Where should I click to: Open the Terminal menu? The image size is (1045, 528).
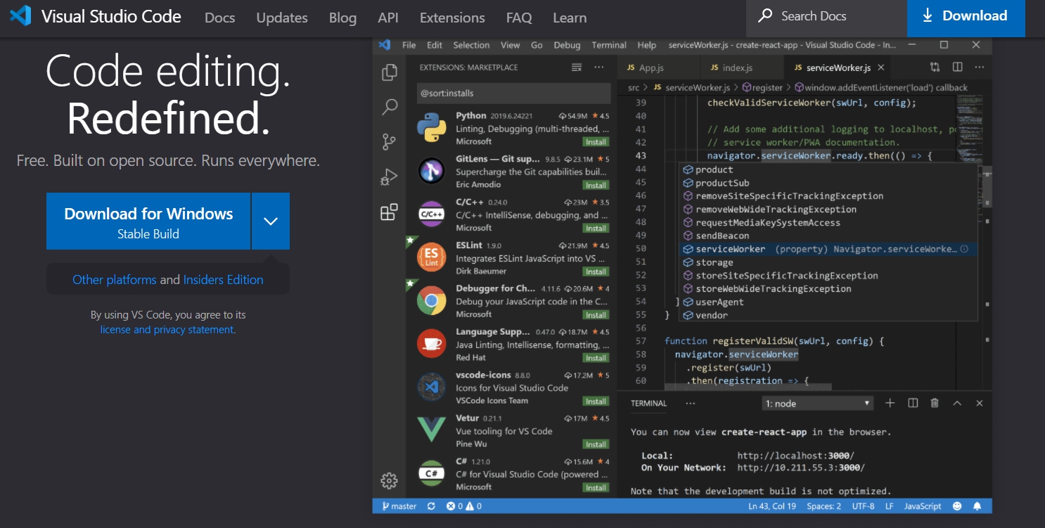[x=609, y=45]
